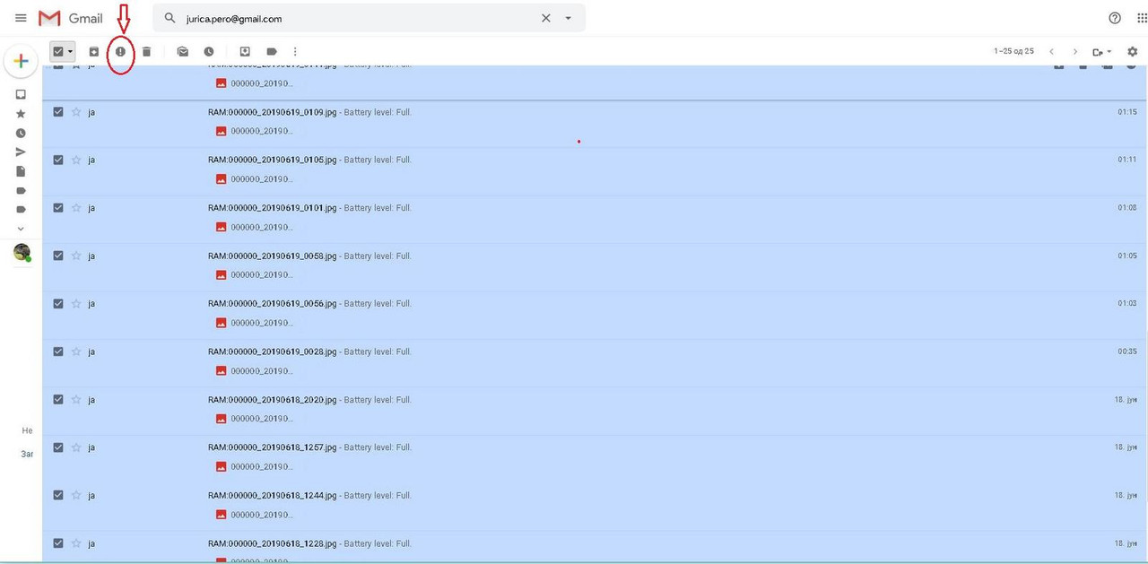Open the Gmail main menu hamburger
Image resolution: width=1148 pixels, height=564 pixels.
click(x=21, y=18)
